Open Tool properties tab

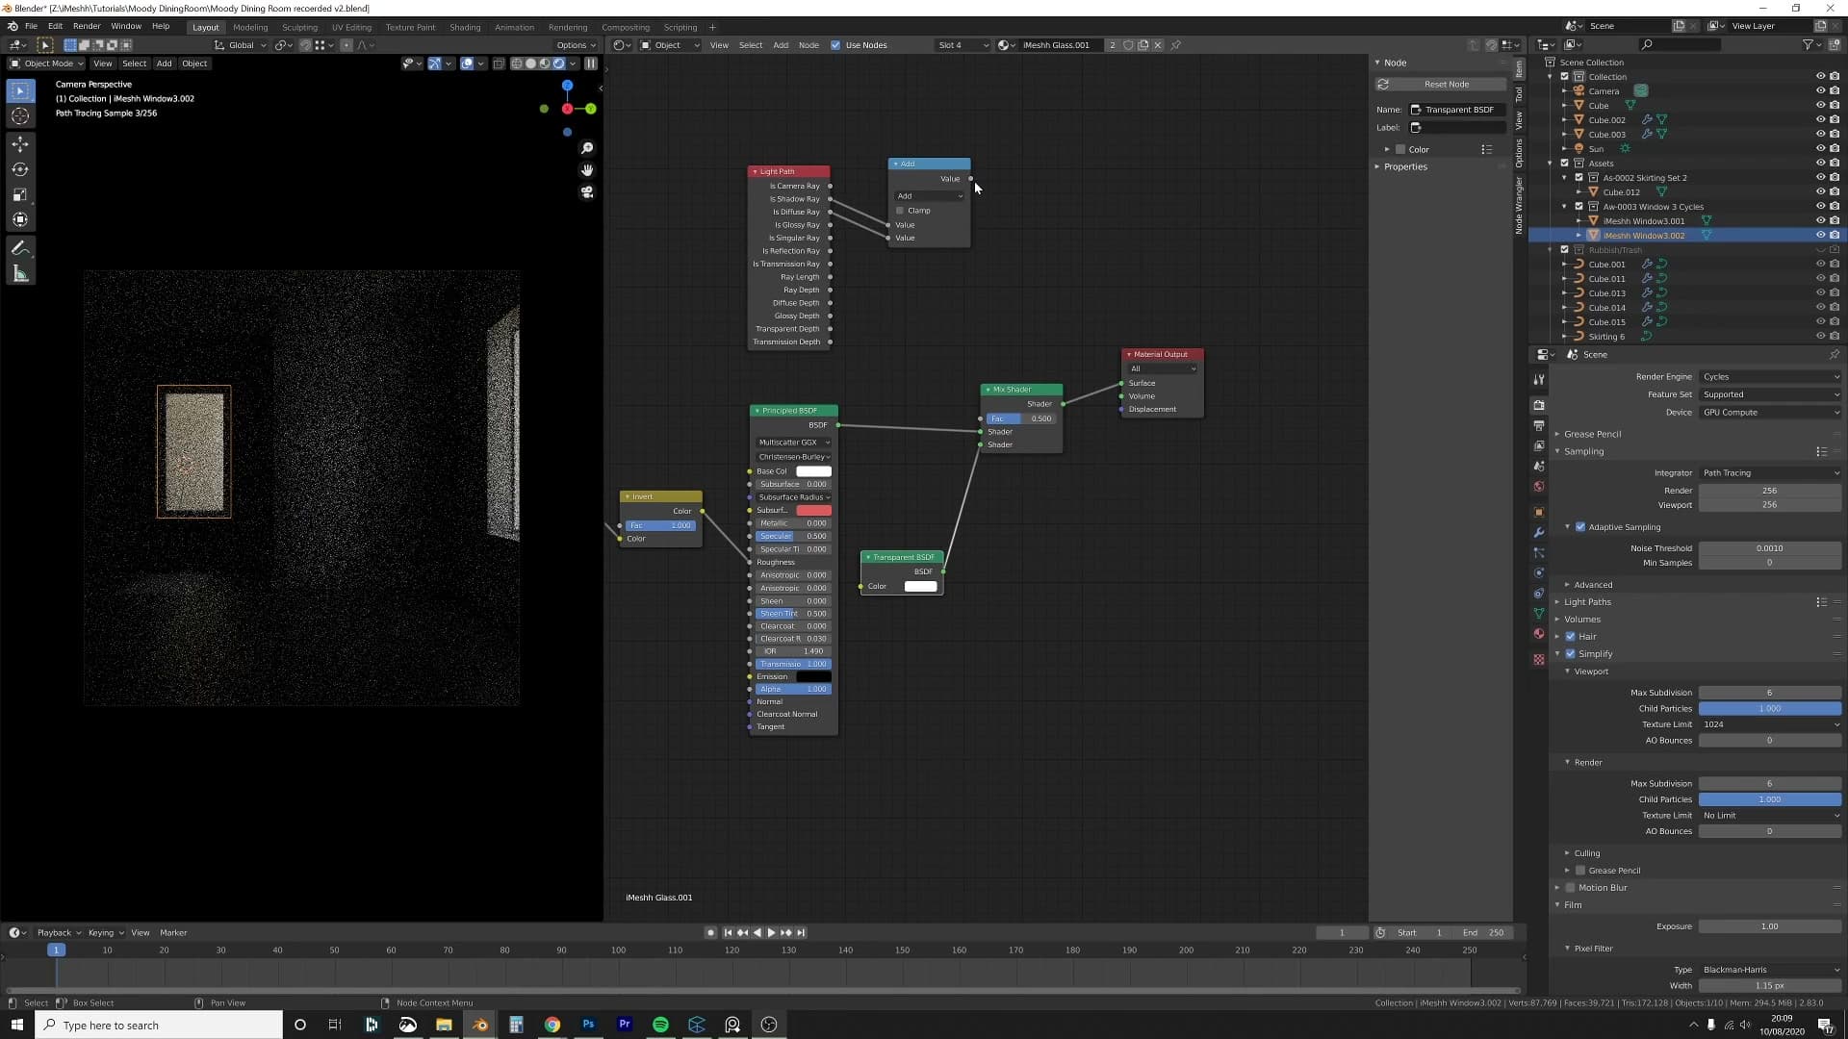tap(1539, 380)
